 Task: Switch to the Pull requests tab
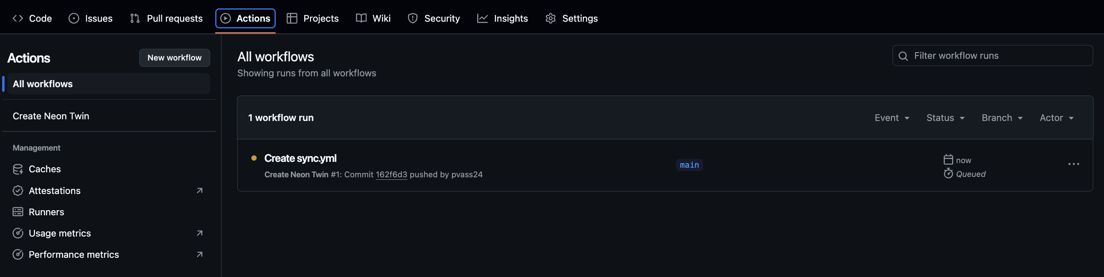point(166,18)
